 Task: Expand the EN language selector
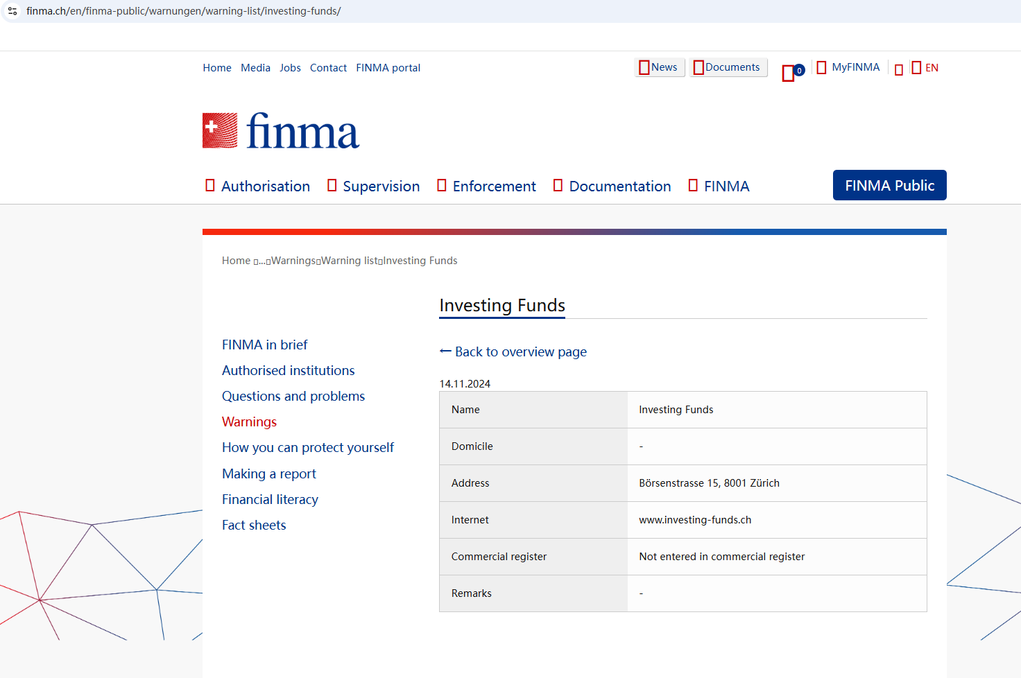[925, 68]
